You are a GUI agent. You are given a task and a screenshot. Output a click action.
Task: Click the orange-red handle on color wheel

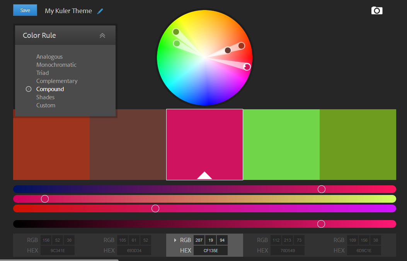point(241,46)
